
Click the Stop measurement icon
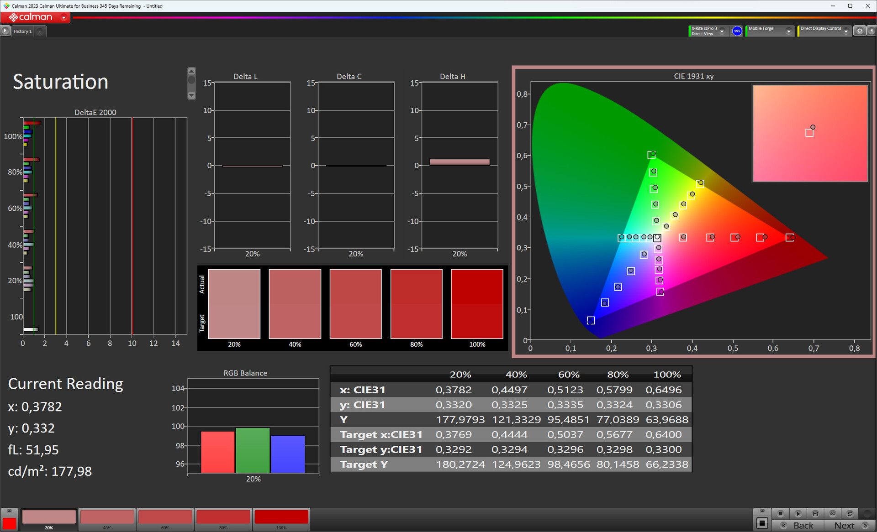pos(781,513)
